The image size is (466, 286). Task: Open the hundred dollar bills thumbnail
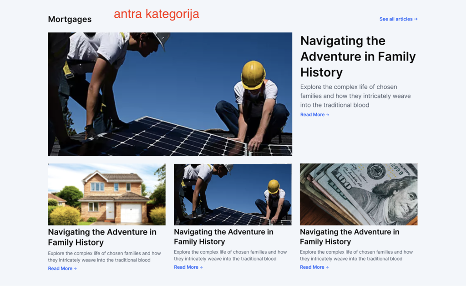[359, 194]
